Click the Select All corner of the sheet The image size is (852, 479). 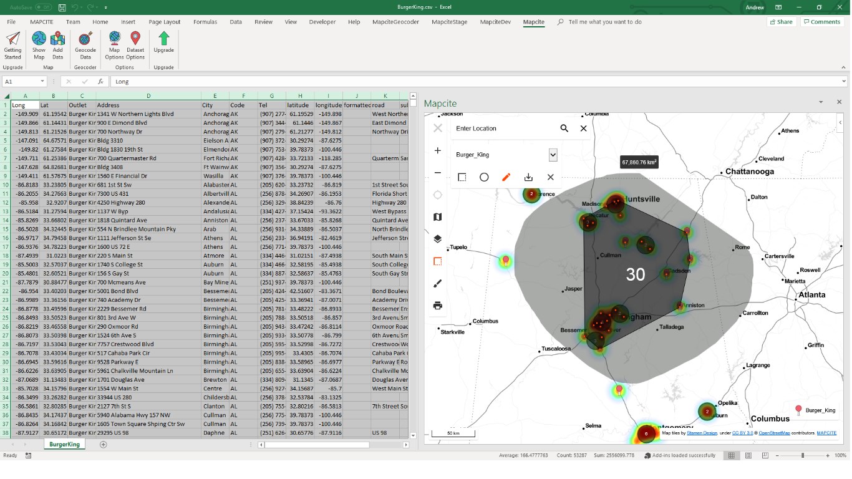pyautogui.click(x=6, y=96)
